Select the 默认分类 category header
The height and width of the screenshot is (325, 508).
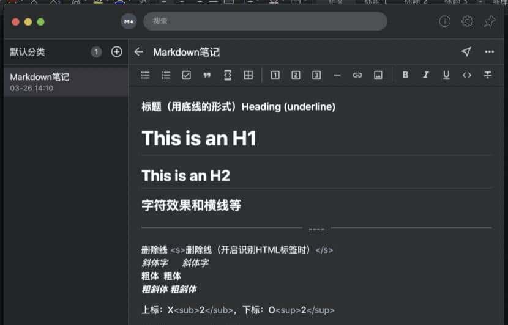(28, 52)
